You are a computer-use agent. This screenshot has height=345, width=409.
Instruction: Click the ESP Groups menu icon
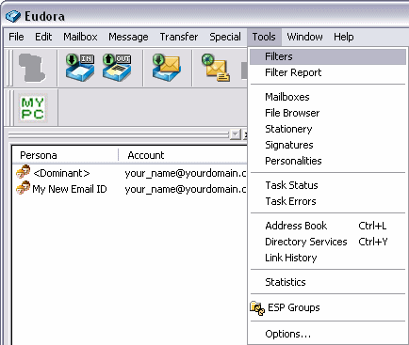(257, 308)
